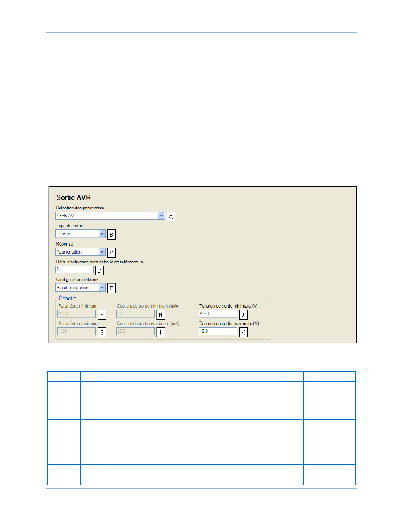Click the "Échelle" group label
The height and width of the screenshot is (521, 403).
tap(68, 298)
